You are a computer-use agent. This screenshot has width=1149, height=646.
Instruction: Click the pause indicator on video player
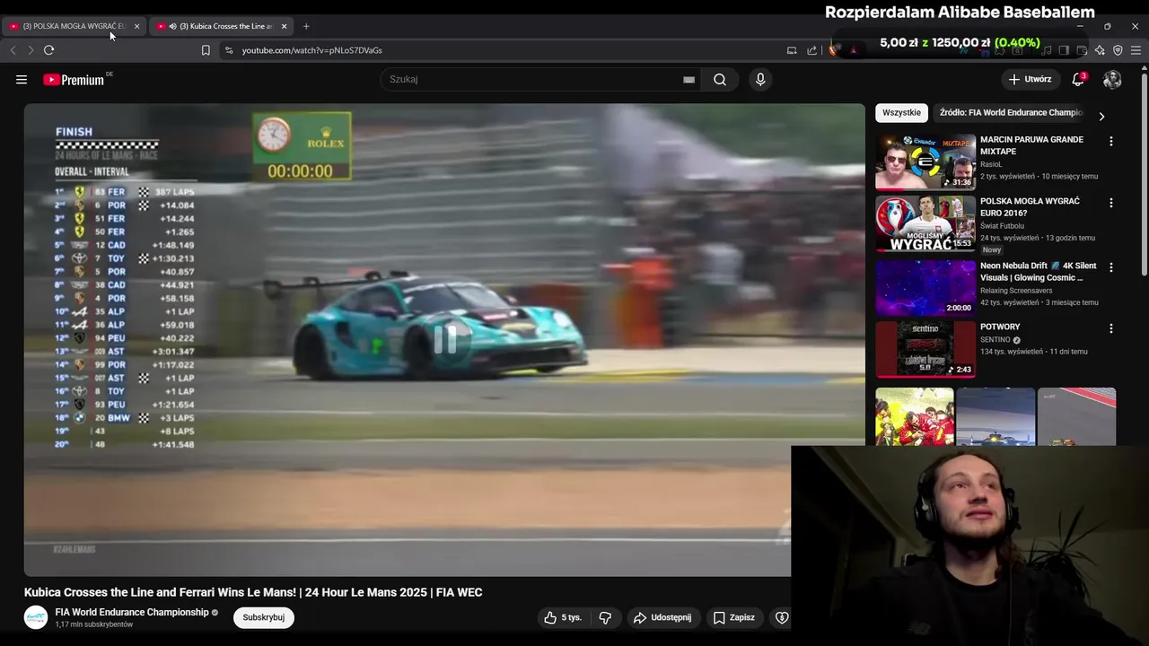[x=445, y=339]
